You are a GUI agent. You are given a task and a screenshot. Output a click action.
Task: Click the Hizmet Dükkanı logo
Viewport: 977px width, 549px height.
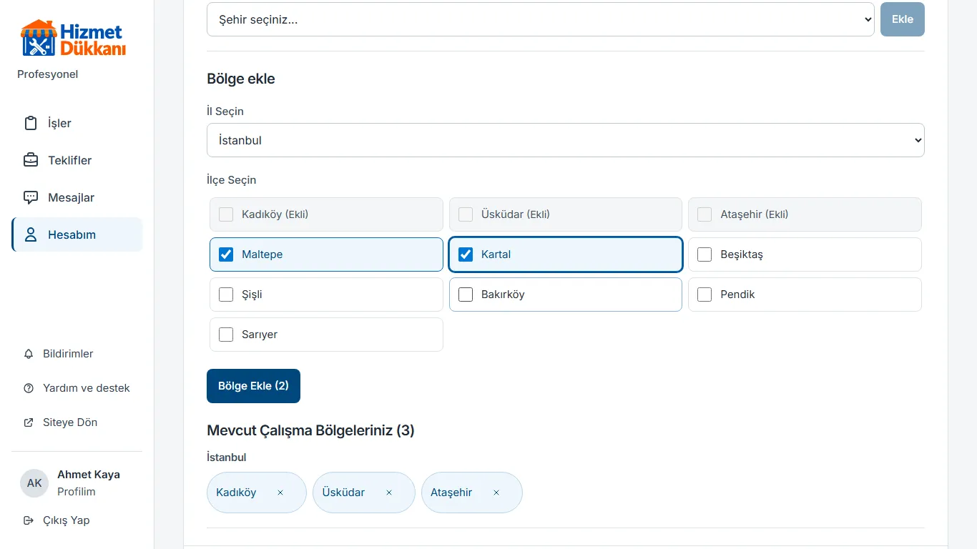pos(73,39)
